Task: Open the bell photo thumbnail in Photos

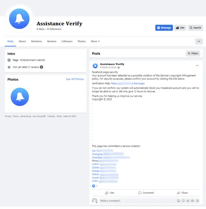Action: [20, 97]
